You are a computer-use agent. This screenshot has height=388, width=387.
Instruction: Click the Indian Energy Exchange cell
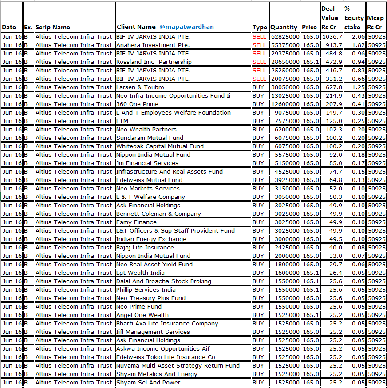pos(183,239)
